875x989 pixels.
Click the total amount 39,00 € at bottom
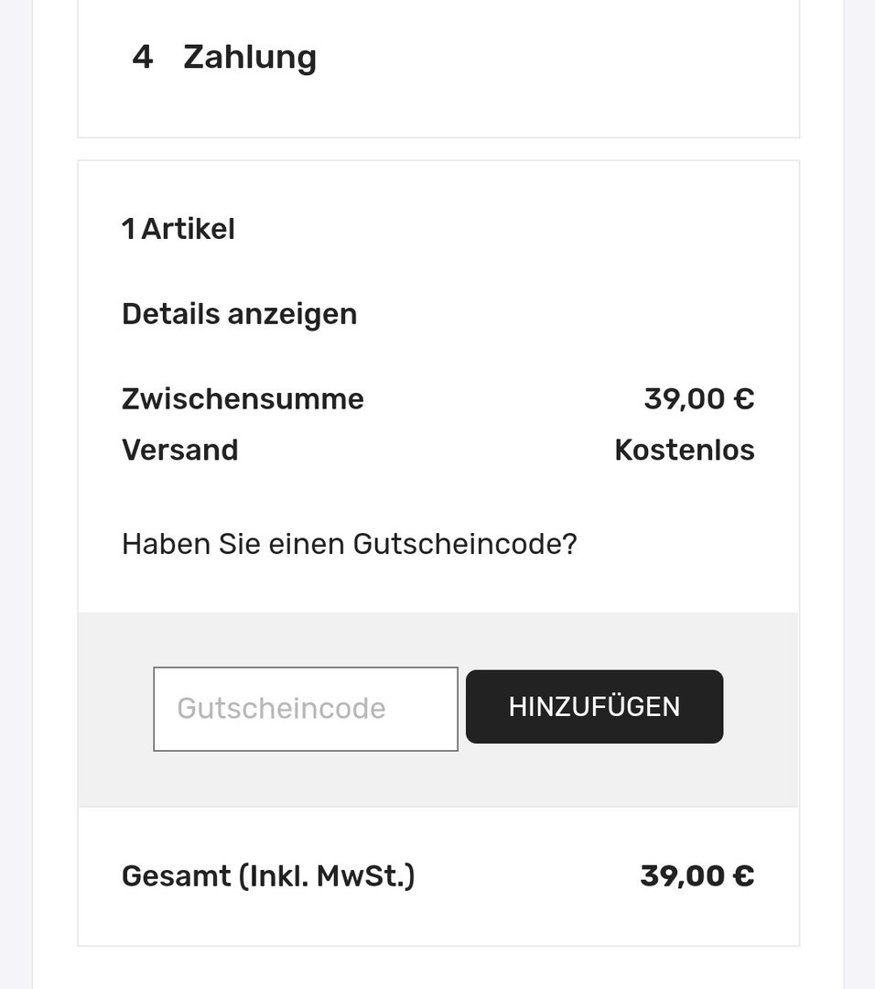pos(697,876)
